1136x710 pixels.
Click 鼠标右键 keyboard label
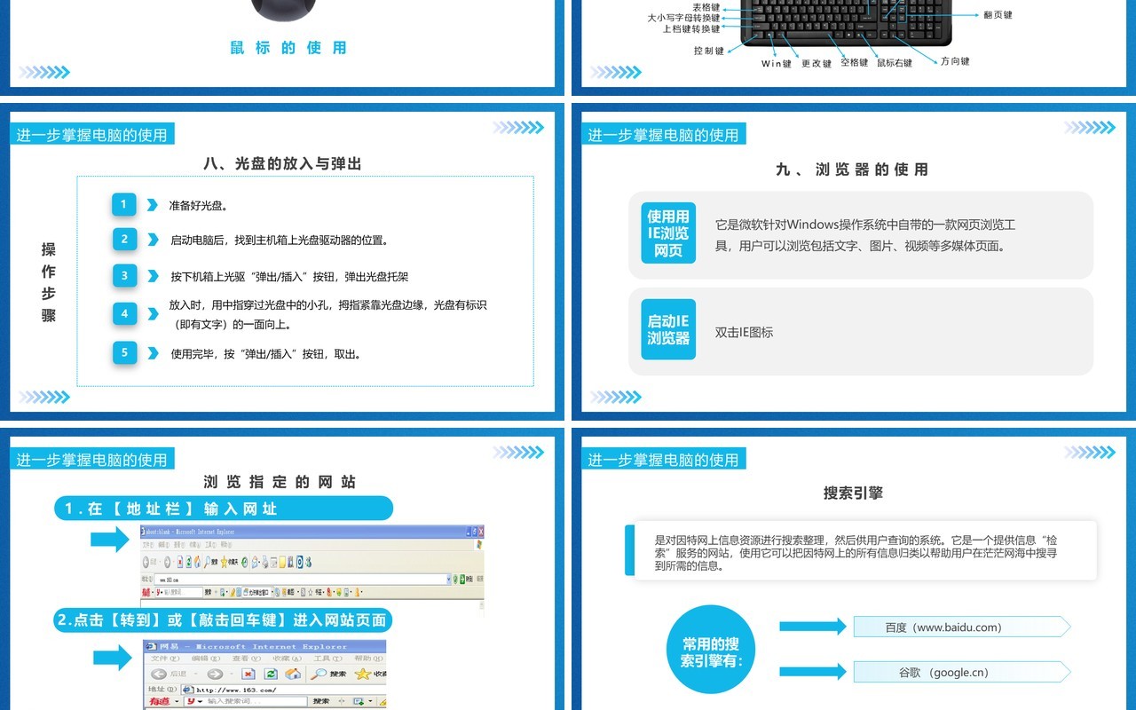pyautogui.click(x=895, y=63)
